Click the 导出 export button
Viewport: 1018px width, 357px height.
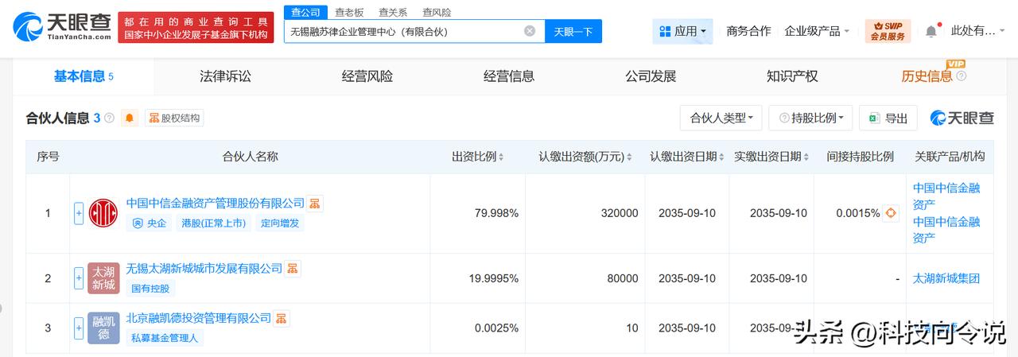coord(888,118)
